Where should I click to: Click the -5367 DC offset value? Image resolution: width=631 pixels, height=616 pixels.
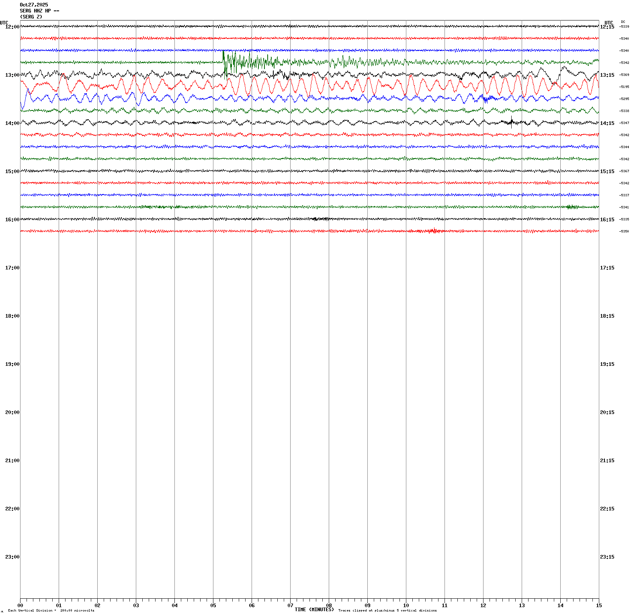[x=624, y=171]
